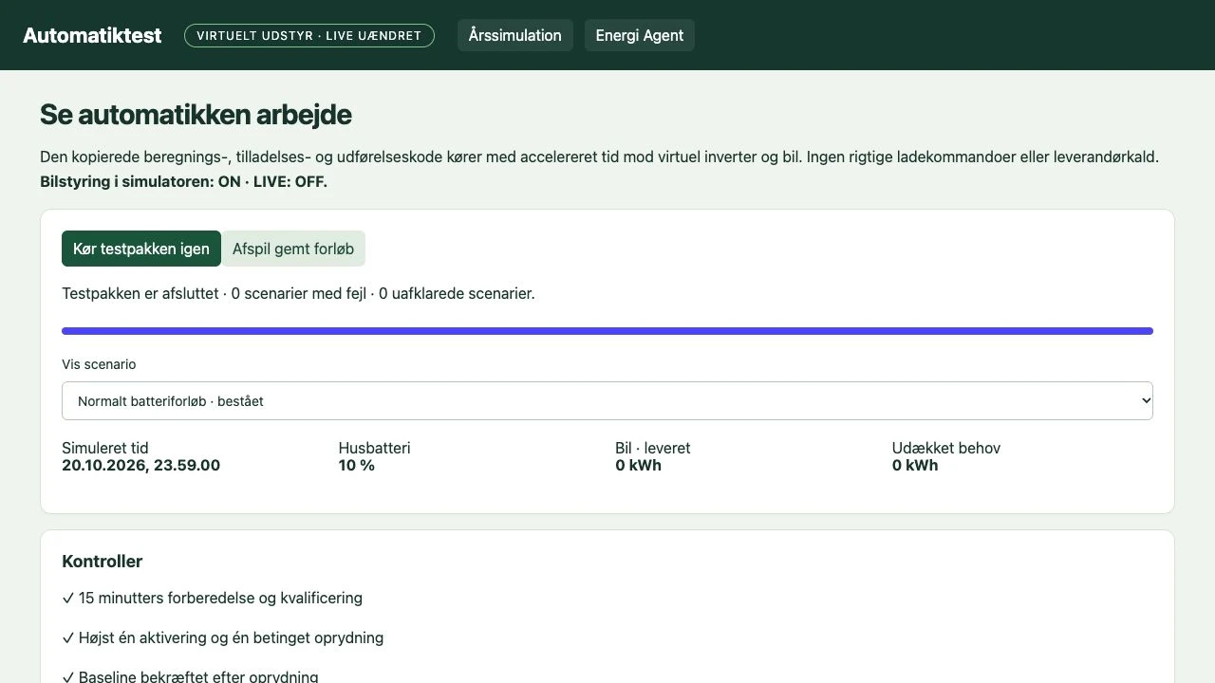Select the Se automatikken arbejde heading

click(196, 115)
